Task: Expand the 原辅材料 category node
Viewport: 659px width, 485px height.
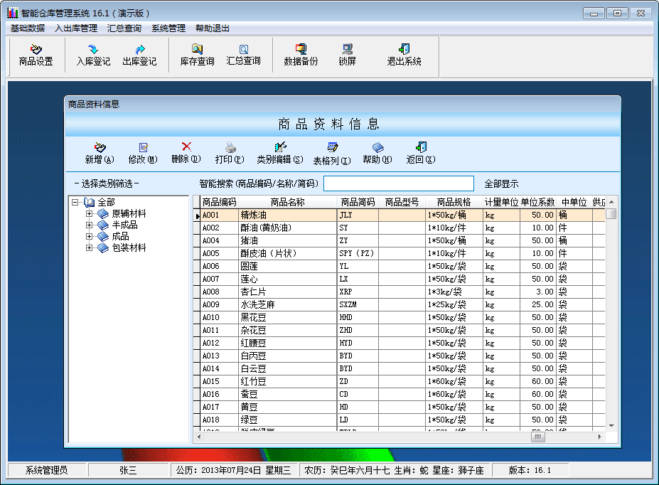Action: point(89,213)
